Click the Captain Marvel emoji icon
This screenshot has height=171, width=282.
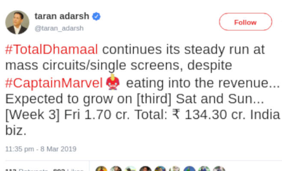(x=113, y=82)
